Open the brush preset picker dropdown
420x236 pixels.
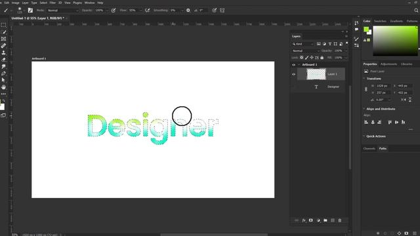click(x=24, y=10)
